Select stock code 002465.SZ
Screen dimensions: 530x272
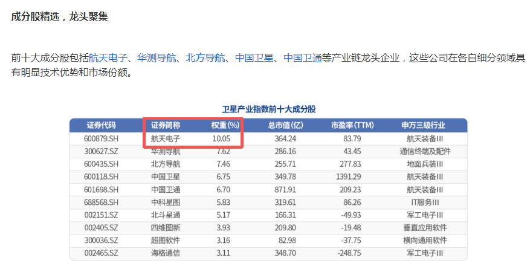(x=101, y=253)
